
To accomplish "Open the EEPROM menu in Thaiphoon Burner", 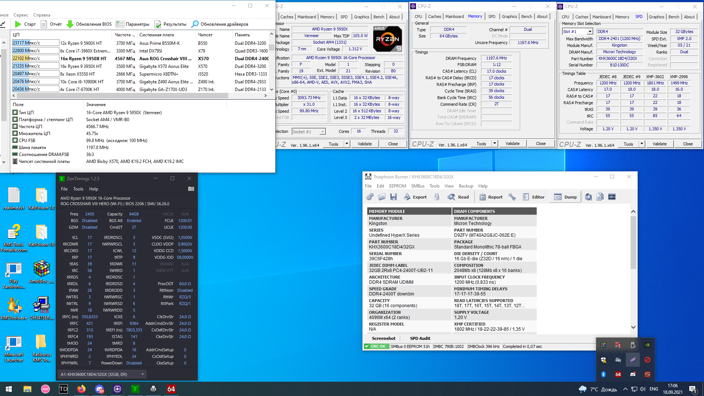I will click(x=398, y=186).
